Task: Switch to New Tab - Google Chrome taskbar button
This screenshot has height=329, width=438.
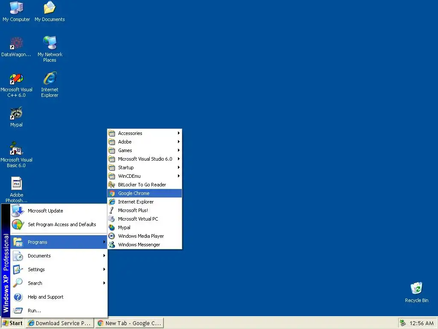Action: tap(129, 323)
